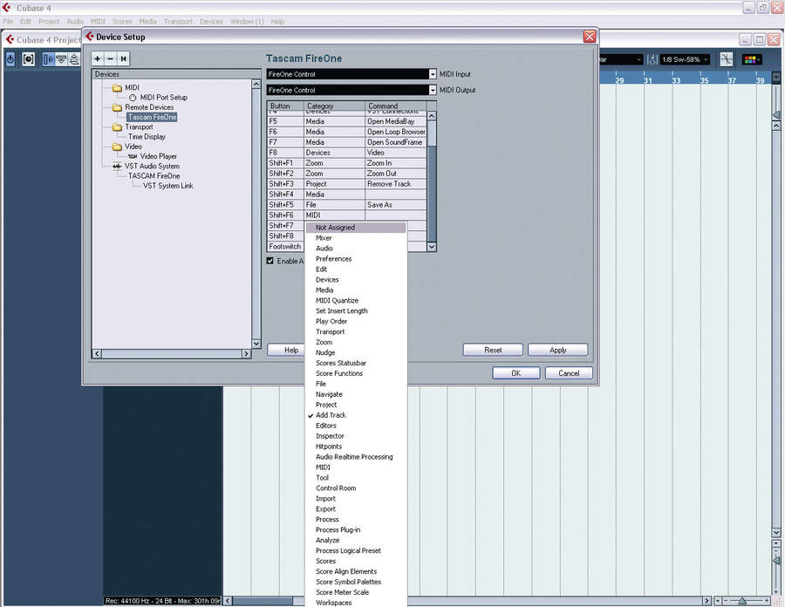Screen dimensions: 785x607
Task: Open the MIDI Input FireOne Control dropdown
Action: 433,74
